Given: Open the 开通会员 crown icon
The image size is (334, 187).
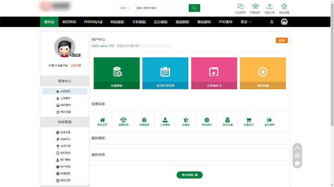Looking at the screenshot, I should 255,9.
